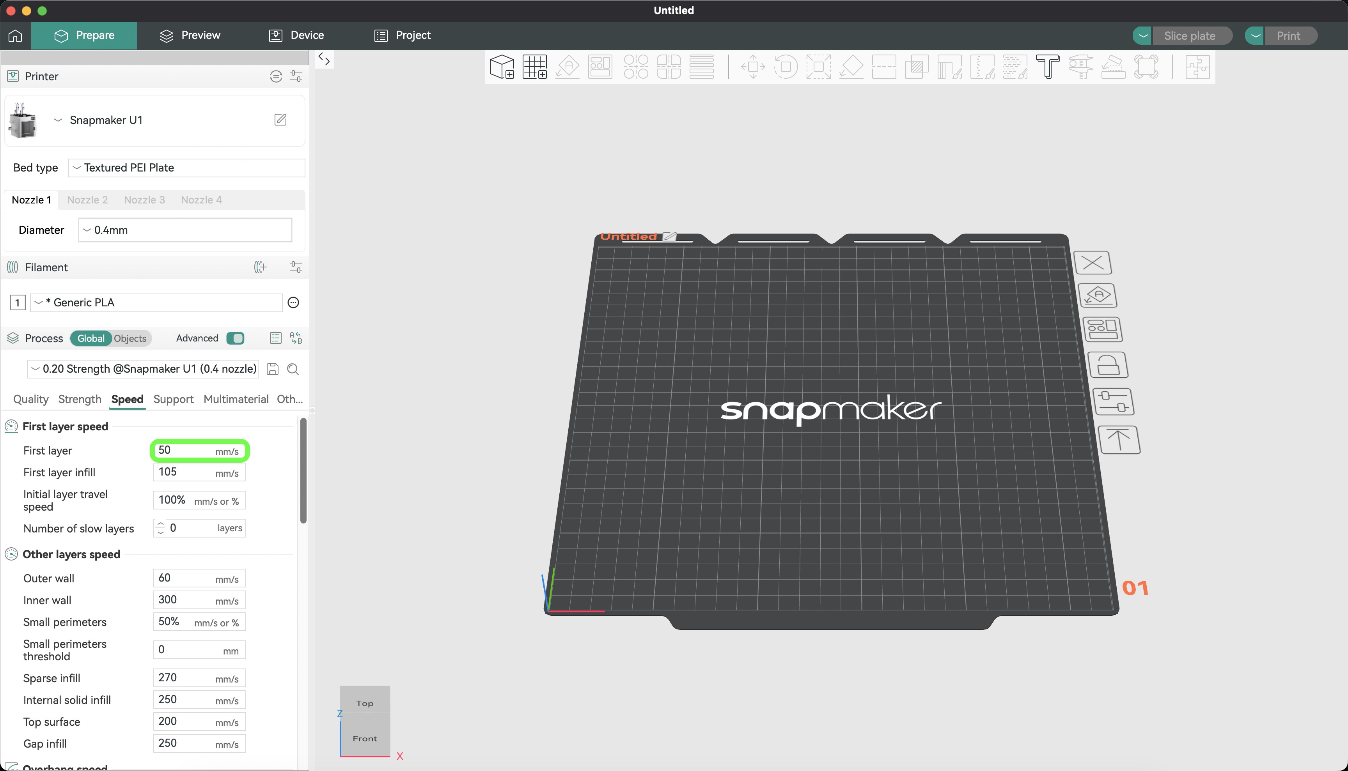Select the Seam painting tool

[x=983, y=67]
